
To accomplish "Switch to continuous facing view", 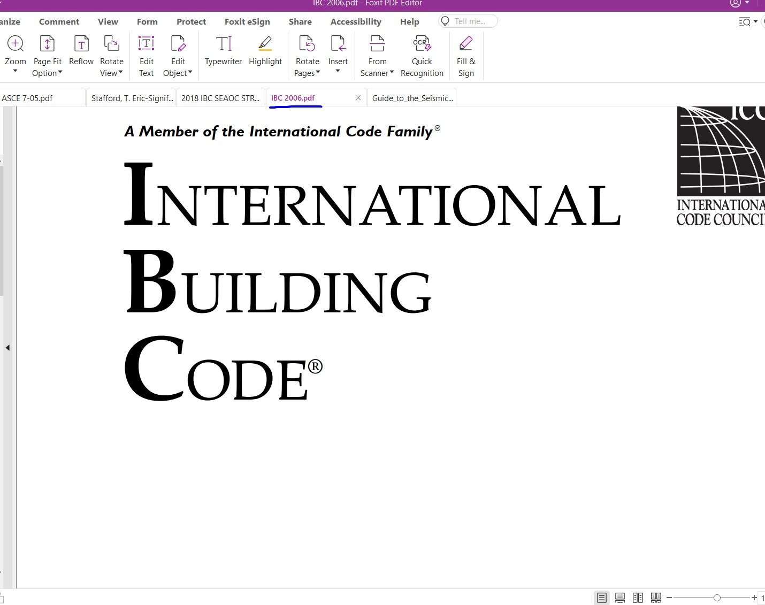I will pyautogui.click(x=656, y=598).
